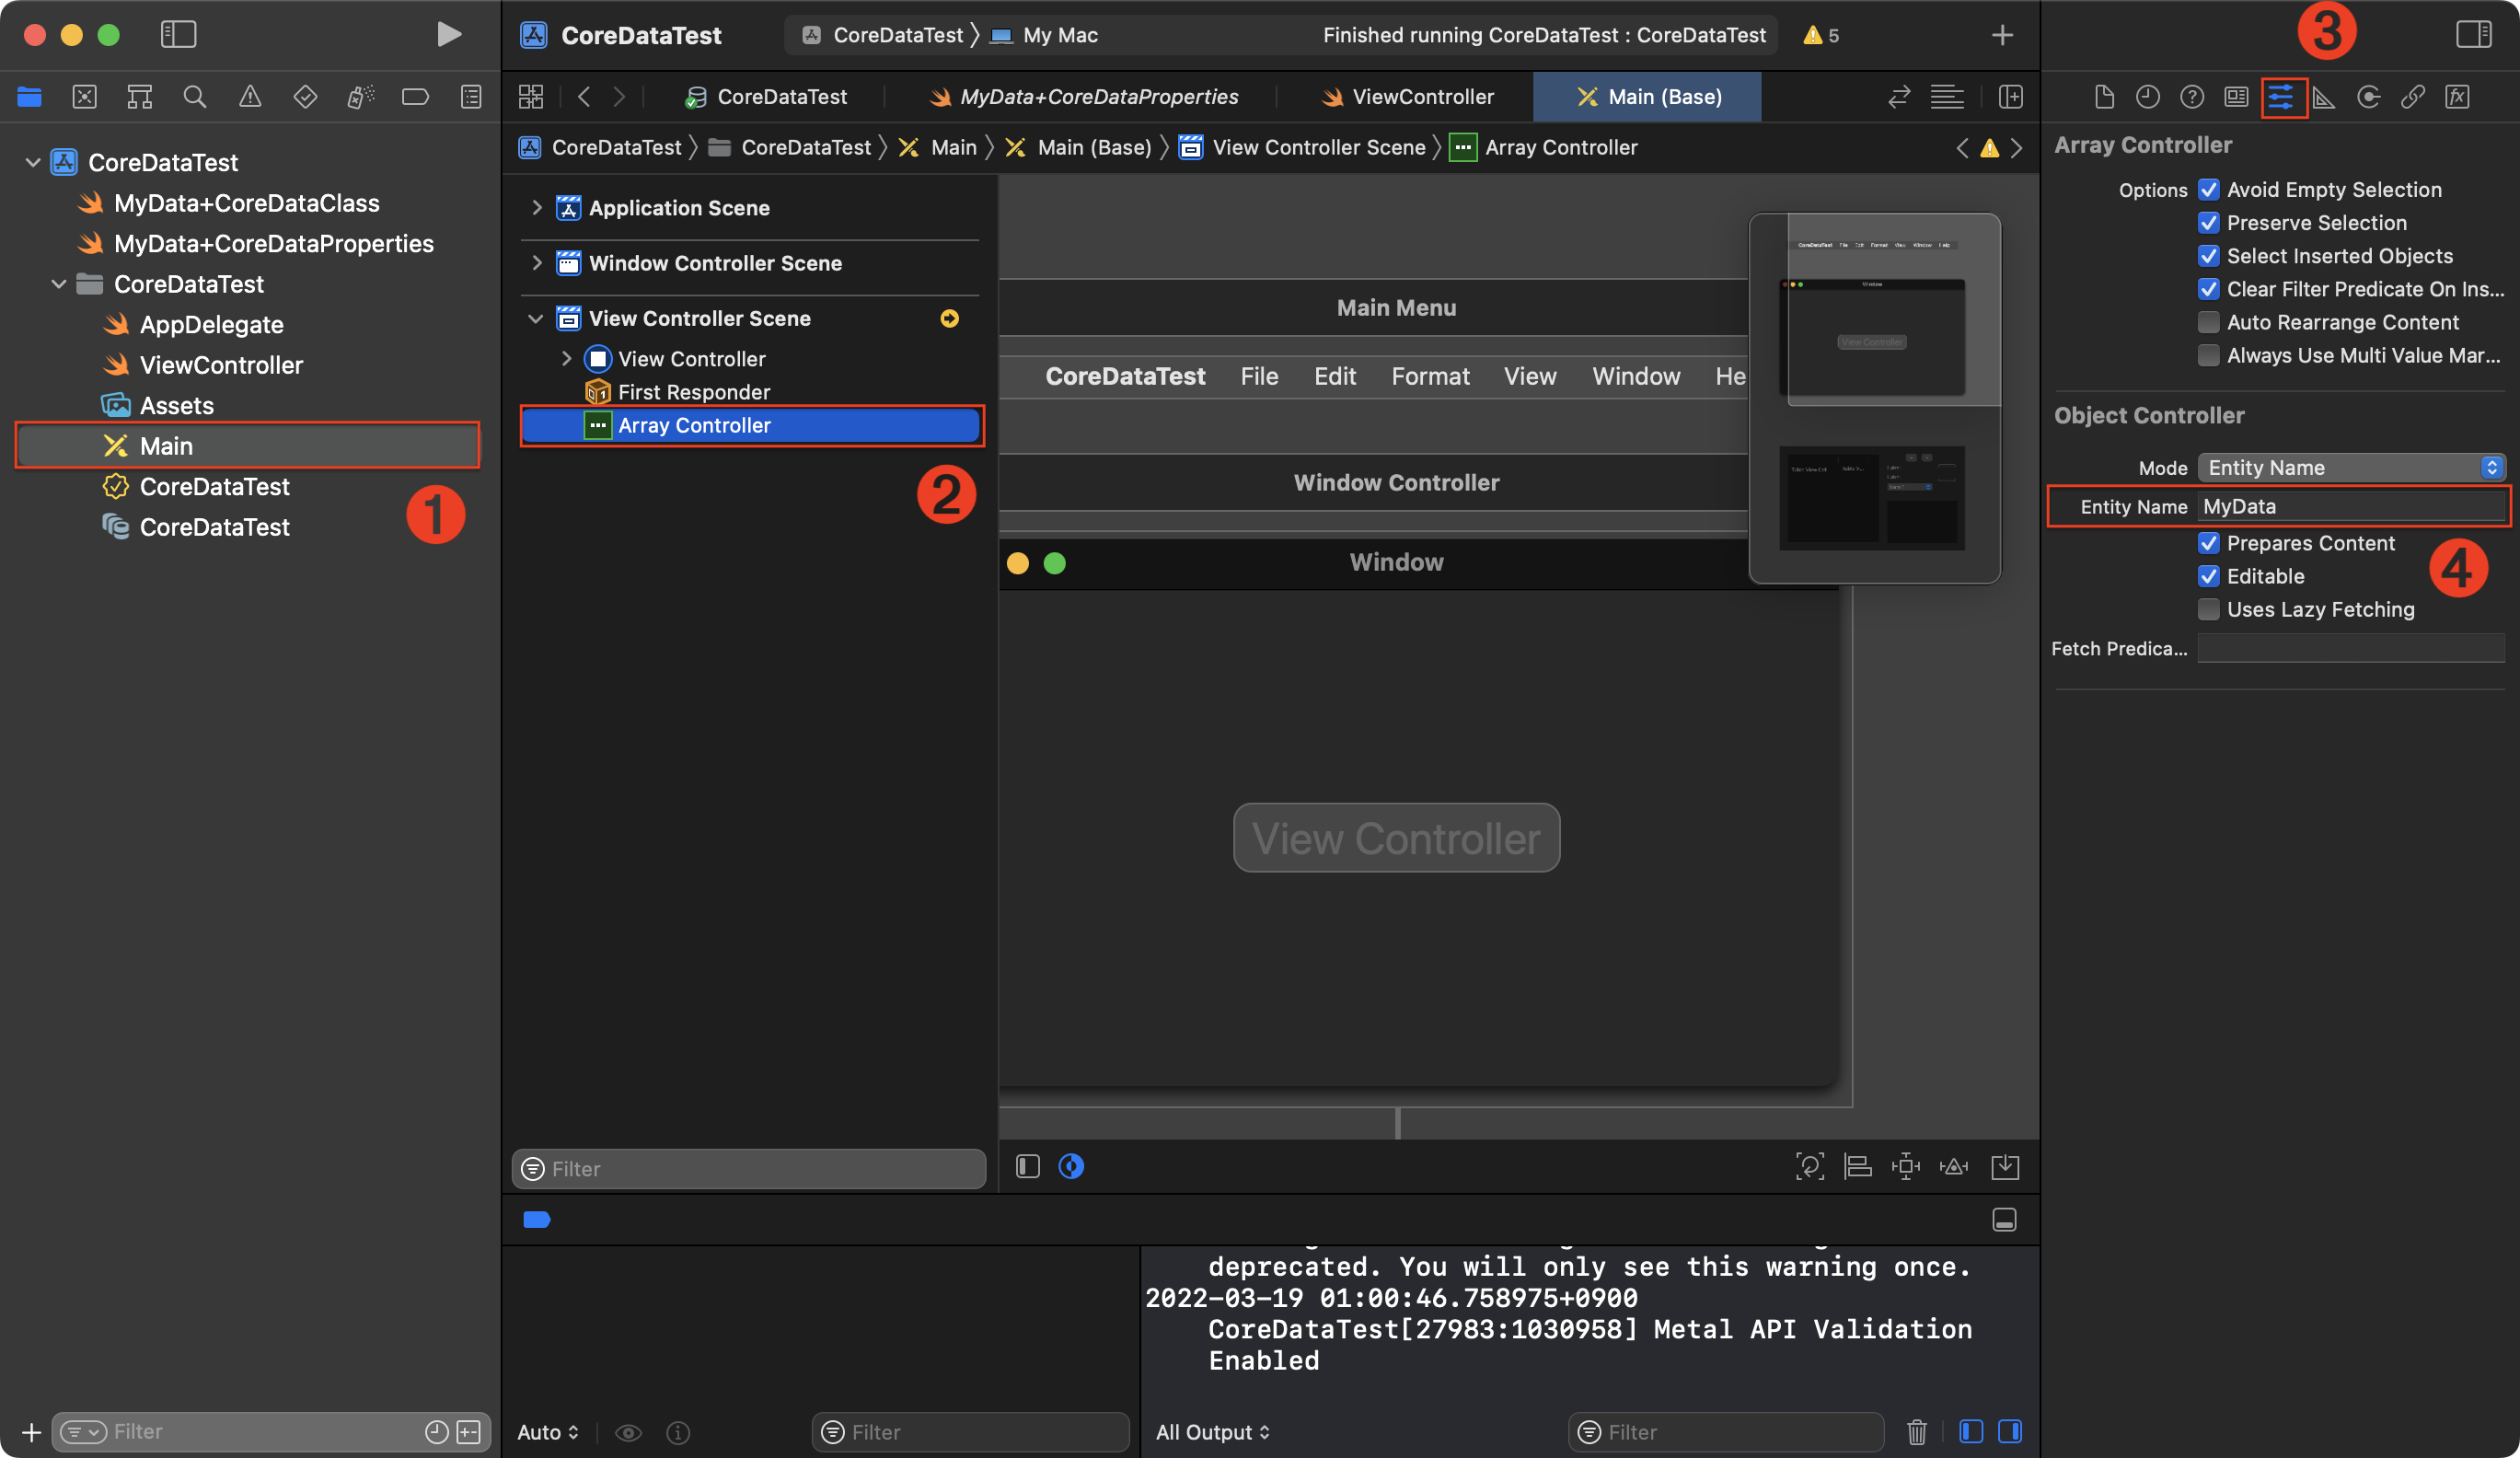Collapse the View Controller Scene disclosure
This screenshot has height=1458, width=2520.
pyautogui.click(x=536, y=318)
